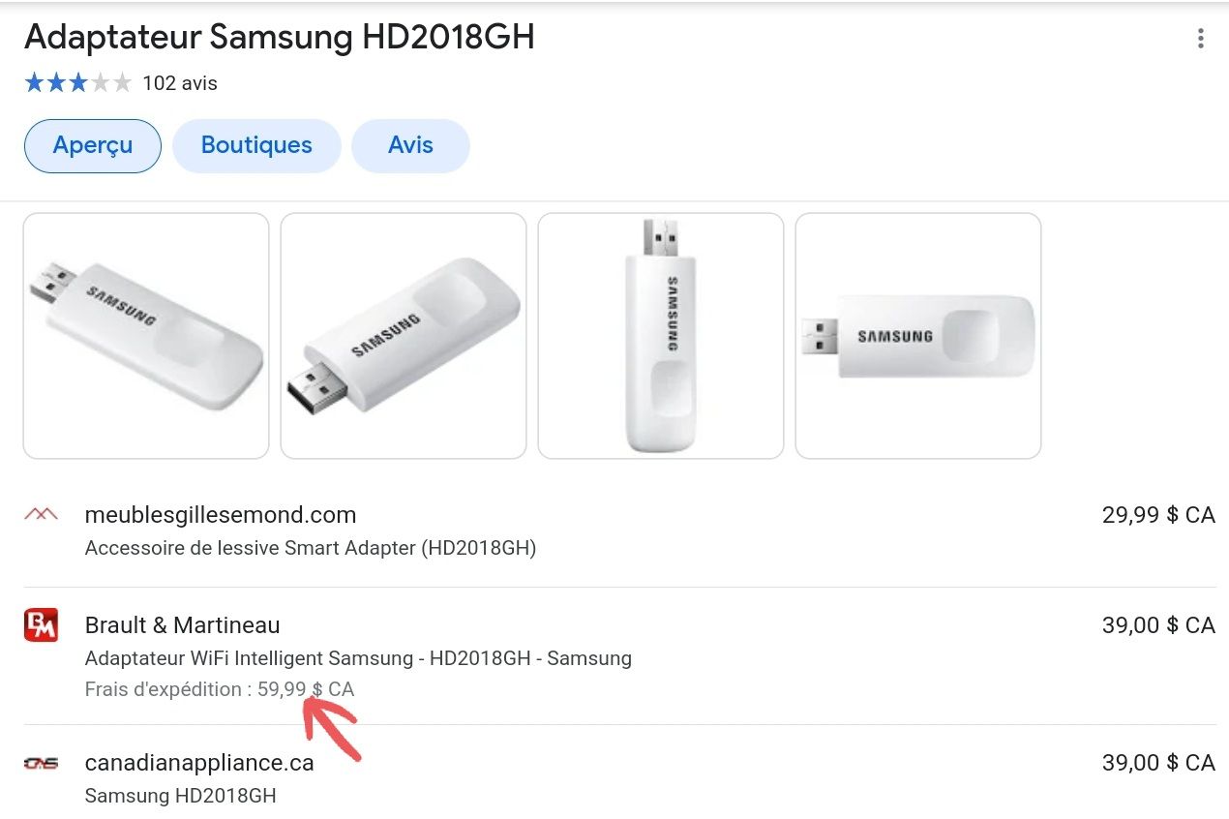Click the meublesgillesemond.com store logo icon
The height and width of the screenshot is (819, 1229).
(x=41, y=514)
